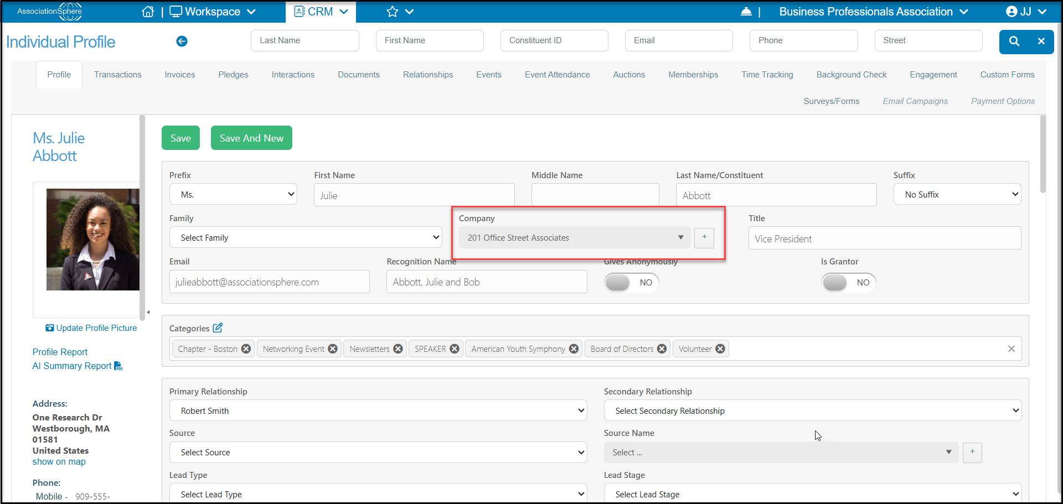The height and width of the screenshot is (504, 1063).
Task: Remove the Volunteer category tag
Action: point(720,349)
